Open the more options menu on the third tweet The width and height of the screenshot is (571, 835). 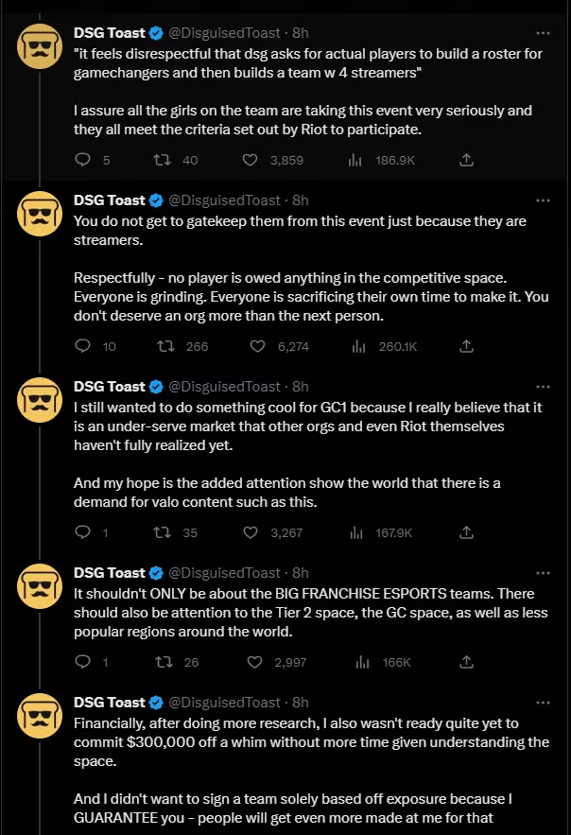pyautogui.click(x=544, y=385)
